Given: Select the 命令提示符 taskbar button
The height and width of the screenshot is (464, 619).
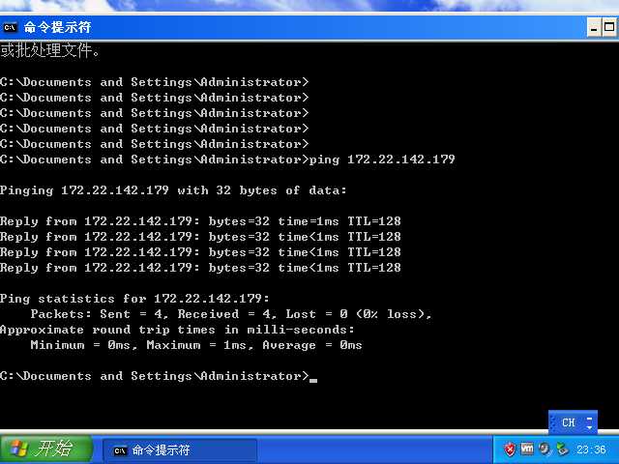Looking at the screenshot, I should pyautogui.click(x=180, y=449).
